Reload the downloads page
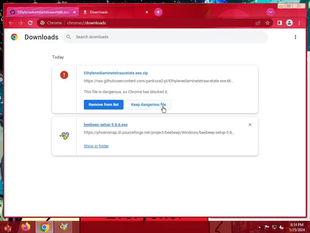Screen dimensions: 310x233 pyautogui.click(x=30, y=23)
